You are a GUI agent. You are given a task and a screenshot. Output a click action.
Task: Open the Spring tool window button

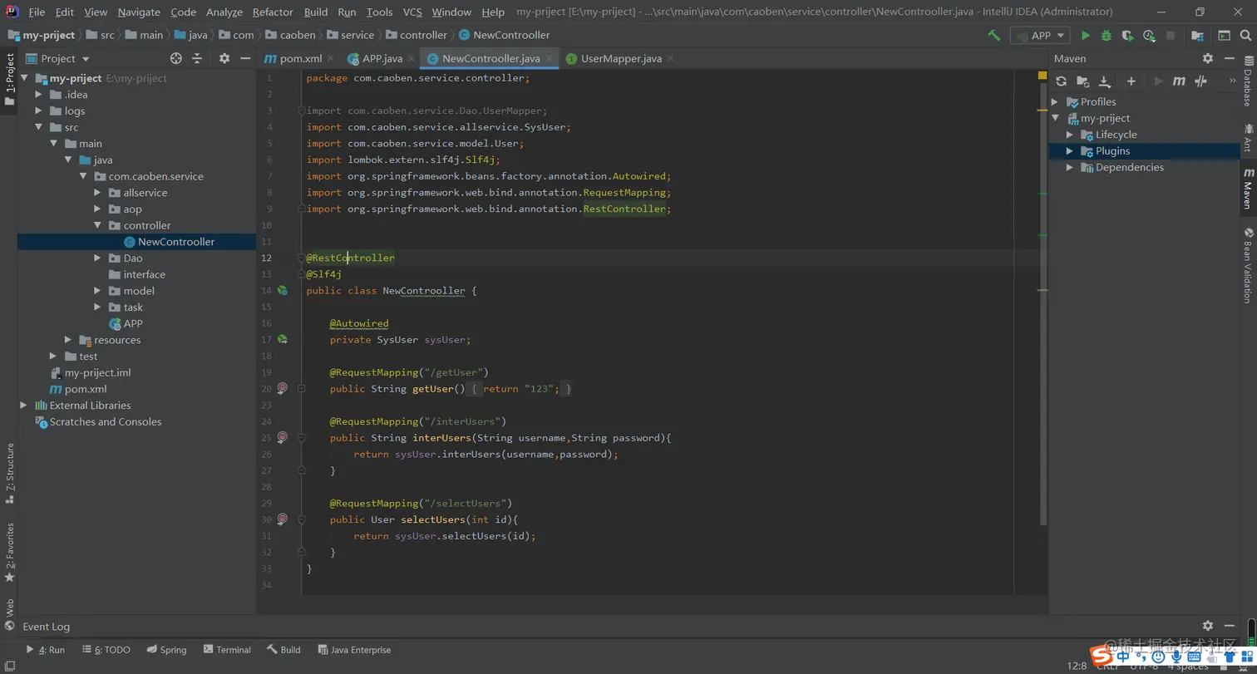point(166,650)
